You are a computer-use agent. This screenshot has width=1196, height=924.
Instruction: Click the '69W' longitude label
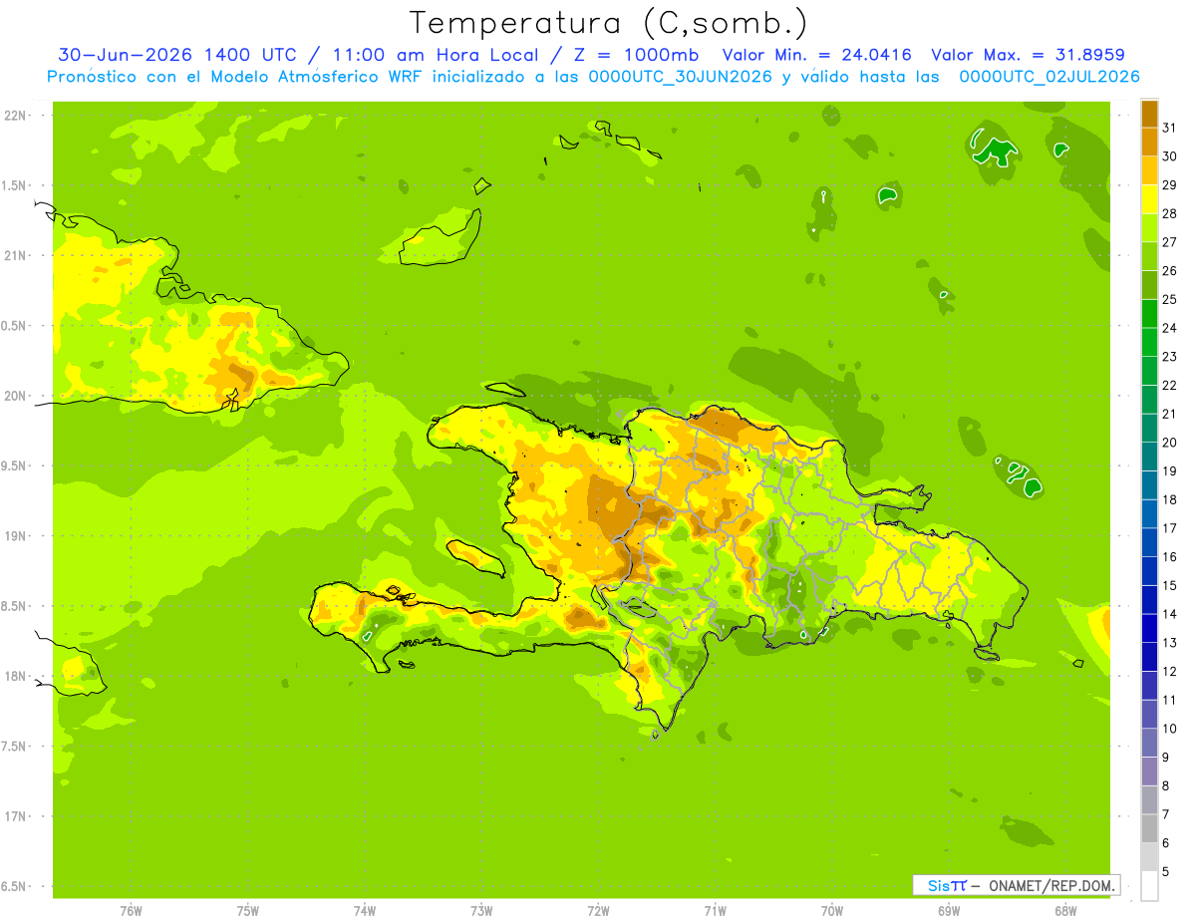click(x=949, y=911)
